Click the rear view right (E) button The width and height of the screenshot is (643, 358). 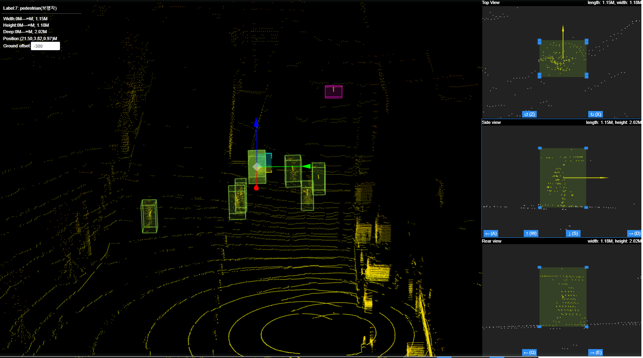pos(595,352)
